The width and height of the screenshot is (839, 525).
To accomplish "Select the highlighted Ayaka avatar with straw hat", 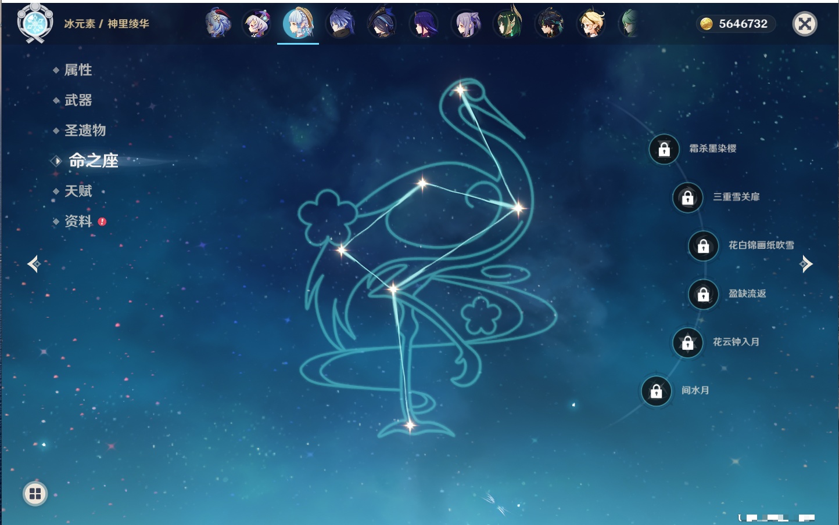I will (x=298, y=24).
